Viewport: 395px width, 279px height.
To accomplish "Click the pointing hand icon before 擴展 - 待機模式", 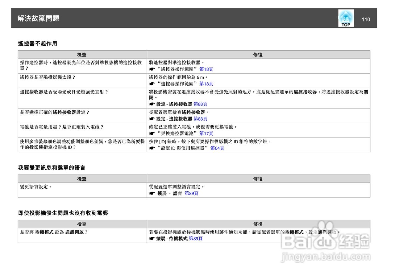I will (152, 239).
